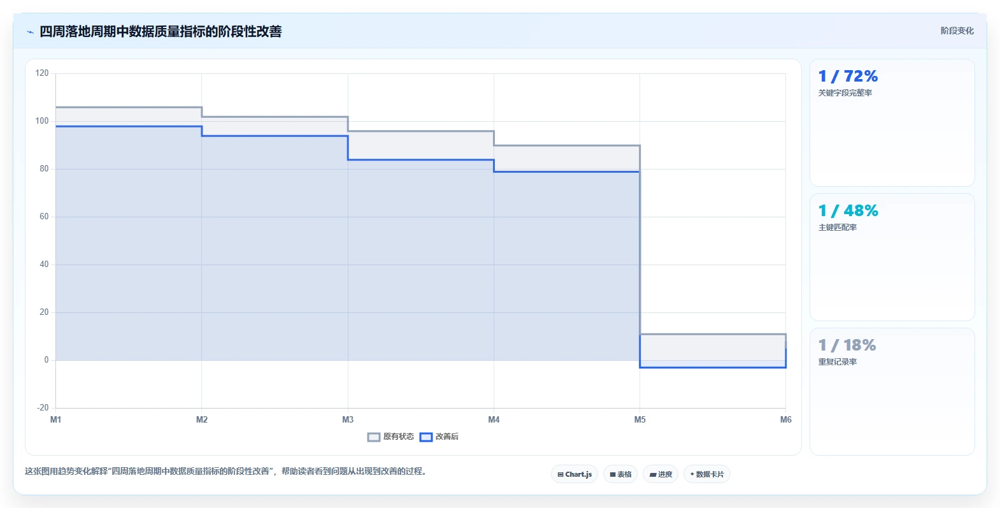Image resolution: width=1000 pixels, height=508 pixels.
Task: Click the 改善后 legend text
Action: tap(447, 437)
